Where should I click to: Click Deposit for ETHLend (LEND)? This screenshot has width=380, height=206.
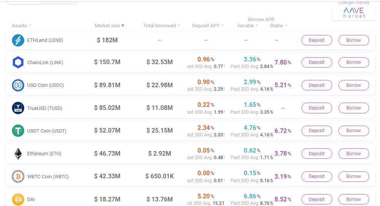pyautogui.click(x=317, y=40)
